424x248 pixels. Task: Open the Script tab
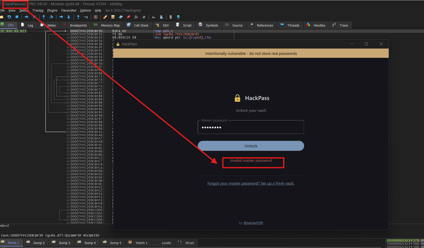tap(184, 25)
